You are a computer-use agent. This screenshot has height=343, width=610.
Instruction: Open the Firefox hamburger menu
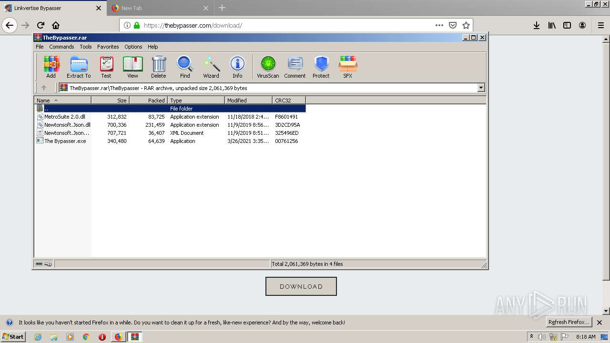click(x=600, y=25)
